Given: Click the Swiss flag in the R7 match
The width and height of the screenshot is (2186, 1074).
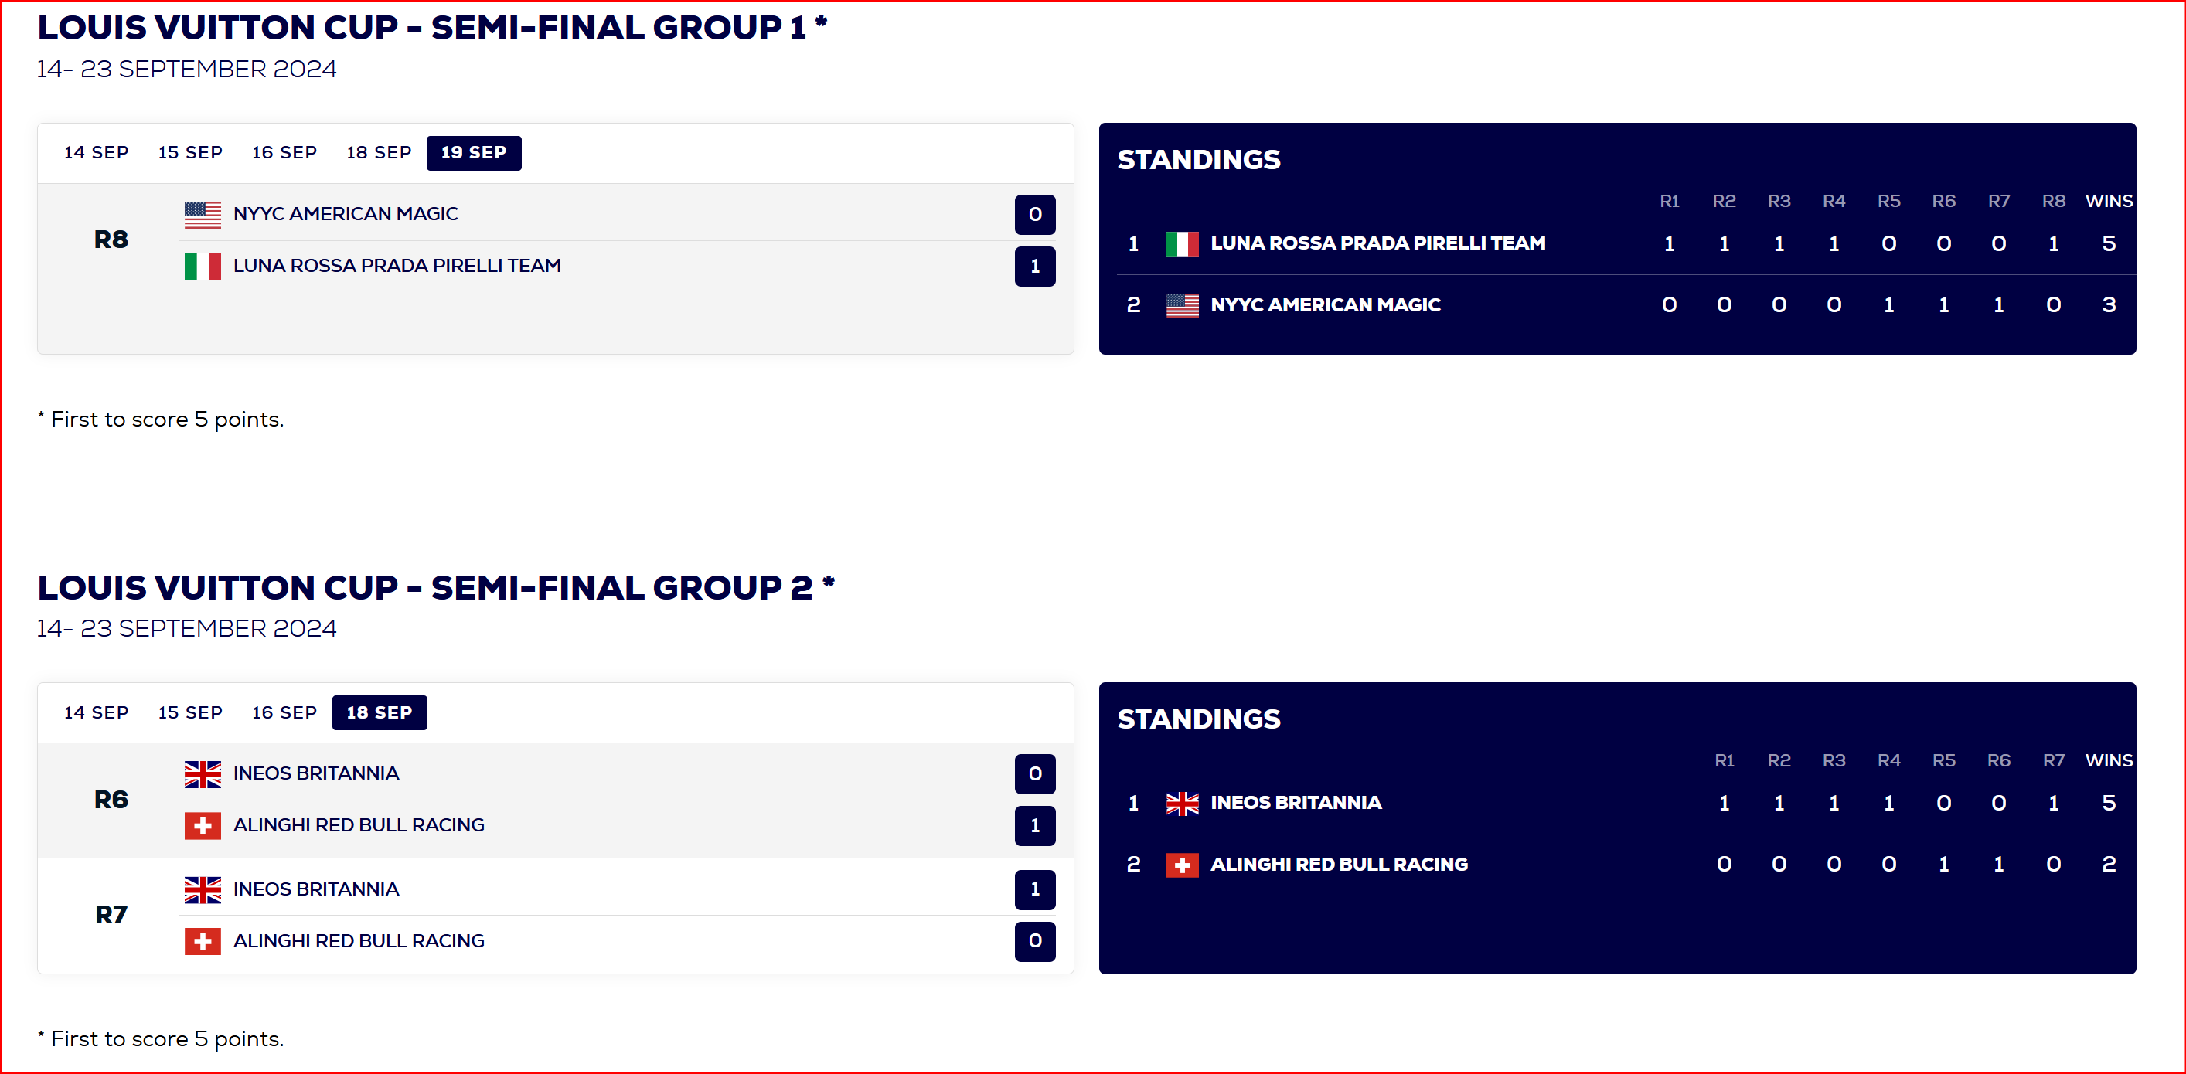Looking at the screenshot, I should (203, 942).
